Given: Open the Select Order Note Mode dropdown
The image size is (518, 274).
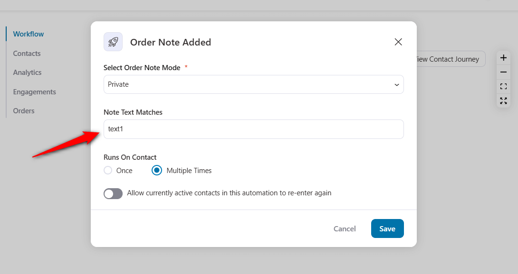Looking at the screenshot, I should (253, 84).
